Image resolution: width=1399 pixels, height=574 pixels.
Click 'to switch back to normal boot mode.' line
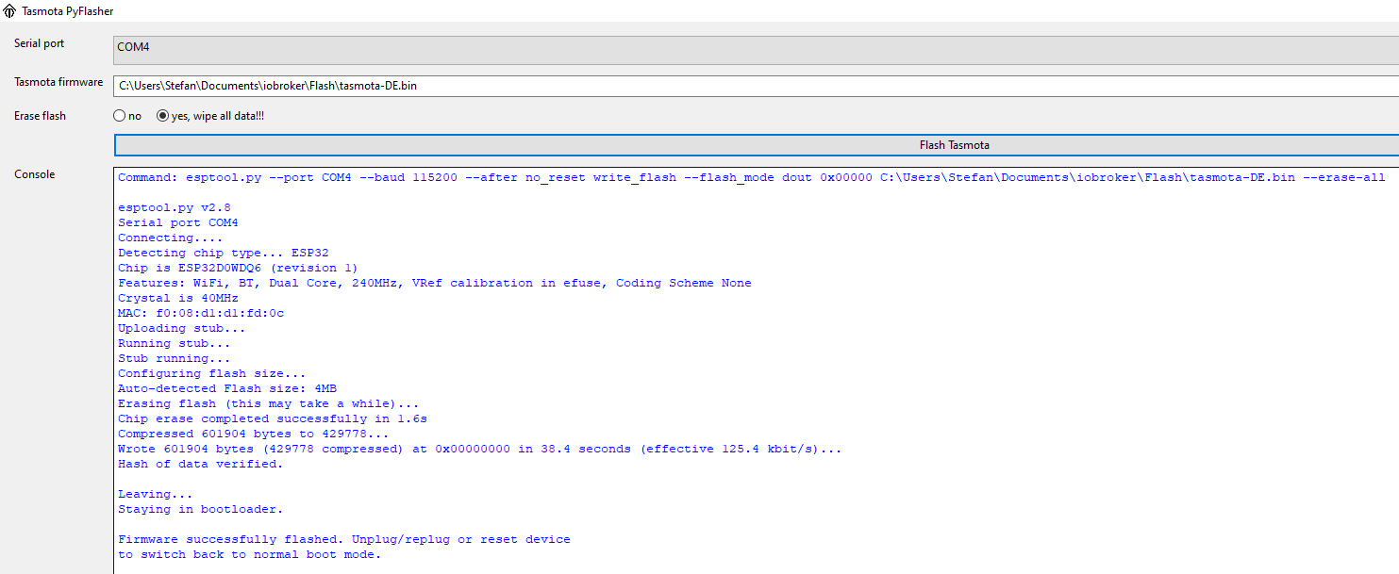250,554
